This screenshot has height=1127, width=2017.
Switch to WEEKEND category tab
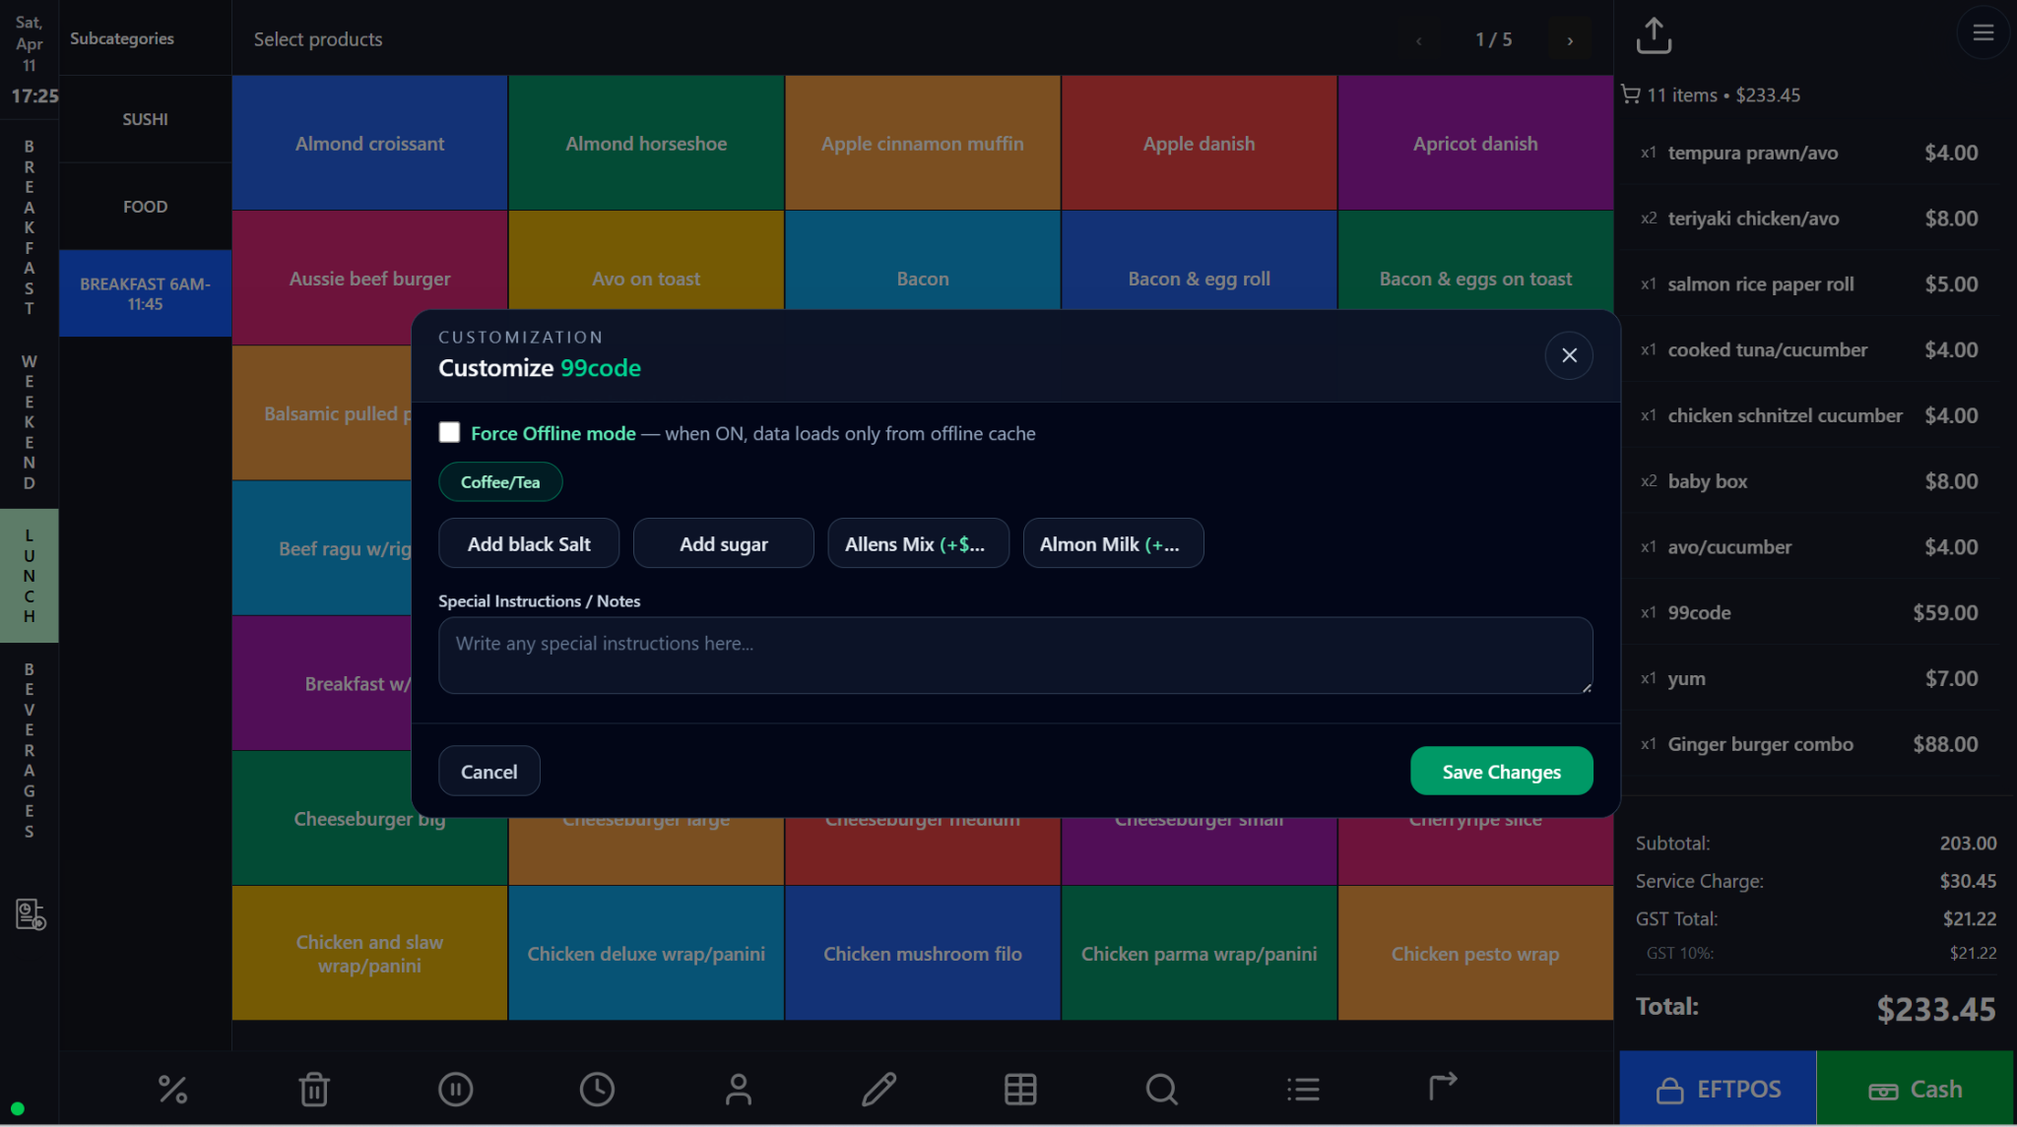30,422
